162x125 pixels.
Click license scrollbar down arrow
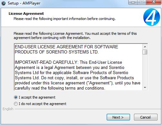click(145, 88)
